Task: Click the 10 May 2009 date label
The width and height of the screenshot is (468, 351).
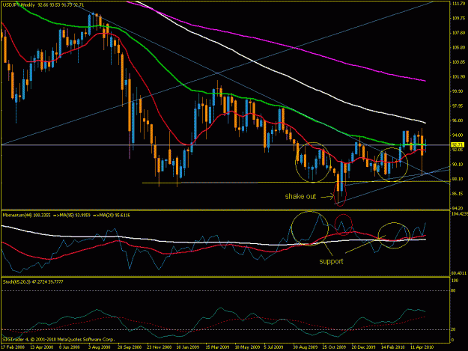Action: point(246,347)
